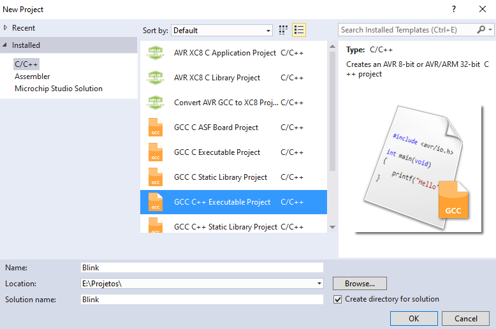This screenshot has height=329, width=496.
Task: Click the Browse... button
Action: point(360,284)
